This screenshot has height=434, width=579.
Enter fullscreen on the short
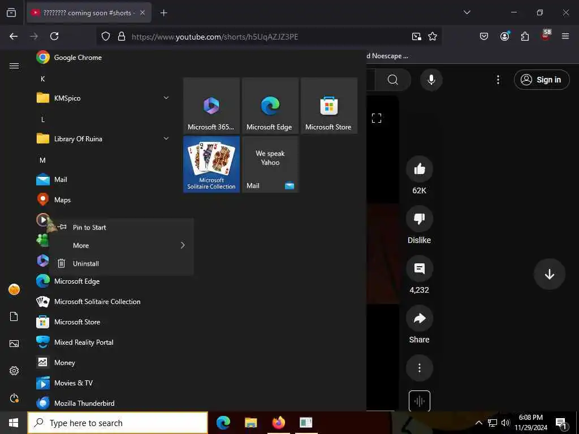pyautogui.click(x=376, y=118)
